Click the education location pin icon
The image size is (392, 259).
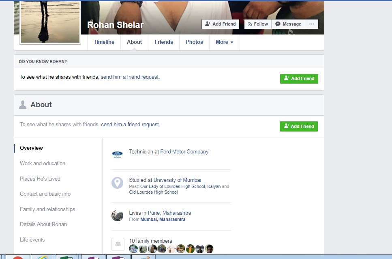pos(117,183)
